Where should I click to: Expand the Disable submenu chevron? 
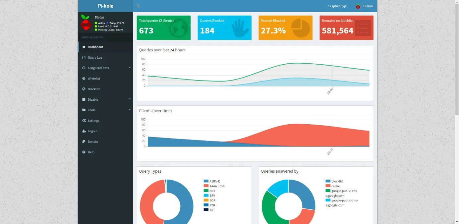click(130, 99)
